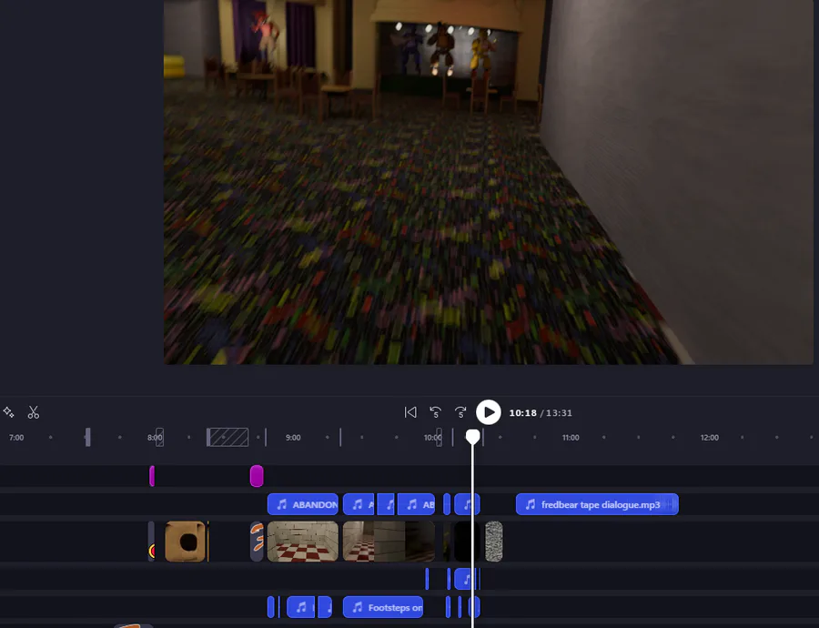Image resolution: width=819 pixels, height=628 pixels.
Task: Select the dark hallway video clip
Action: pos(389,542)
